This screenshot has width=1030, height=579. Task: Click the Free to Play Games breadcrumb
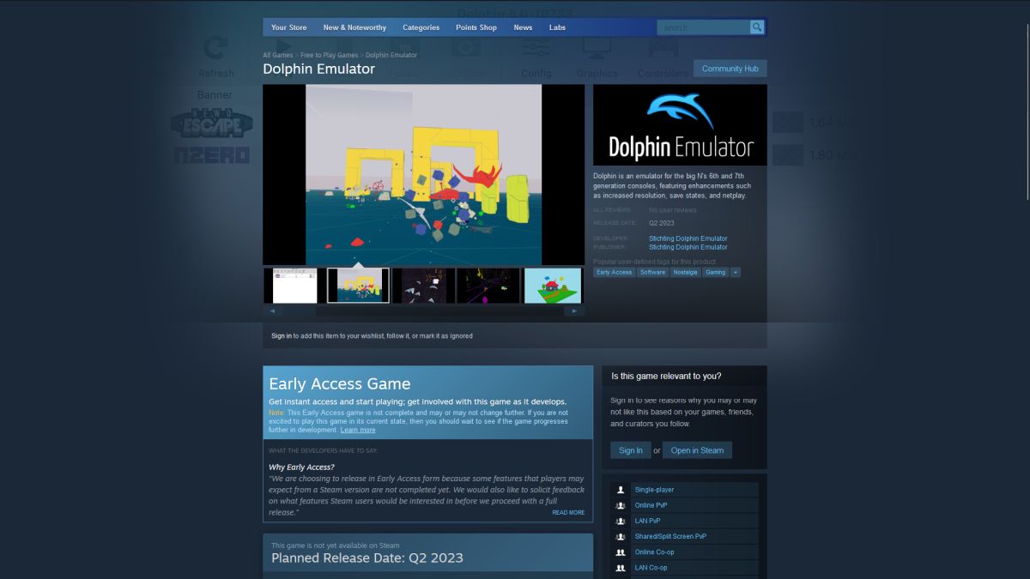(330, 55)
